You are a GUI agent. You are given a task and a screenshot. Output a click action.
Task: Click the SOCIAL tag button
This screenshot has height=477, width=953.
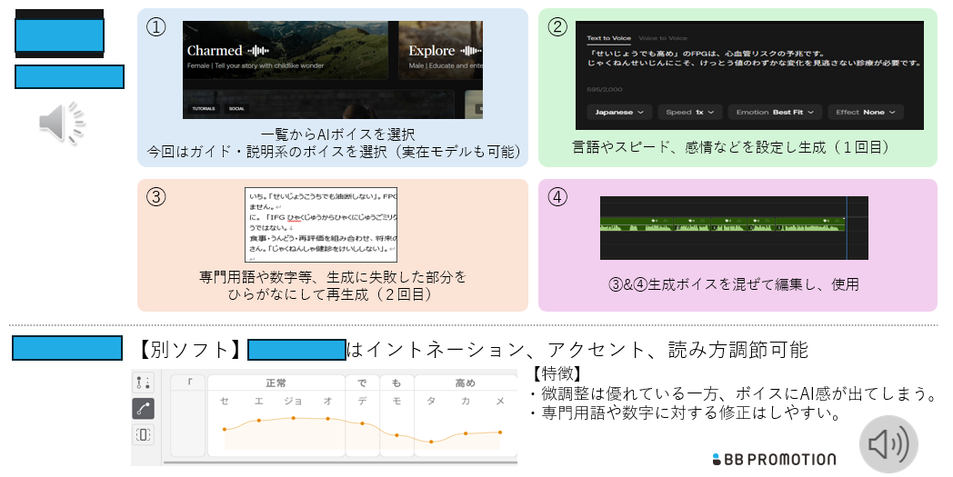click(236, 109)
